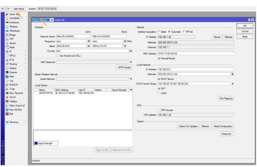Expand the Windows submenu
The width and height of the screenshot is (257, 167).
point(25,122)
